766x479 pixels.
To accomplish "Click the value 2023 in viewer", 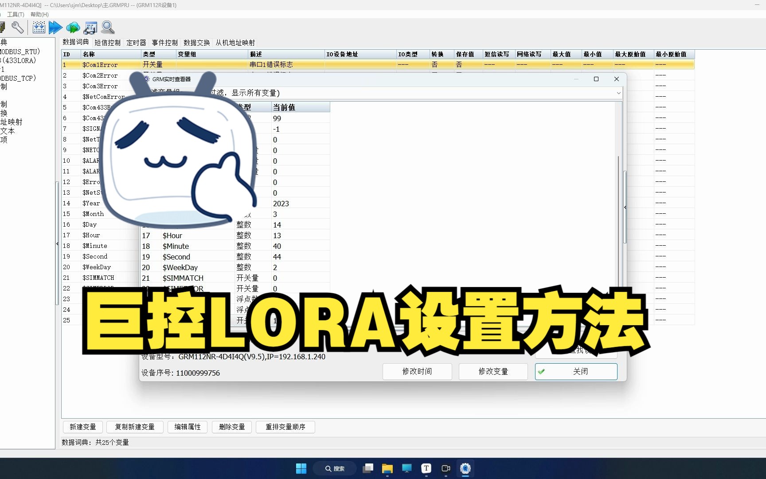I will coord(281,204).
